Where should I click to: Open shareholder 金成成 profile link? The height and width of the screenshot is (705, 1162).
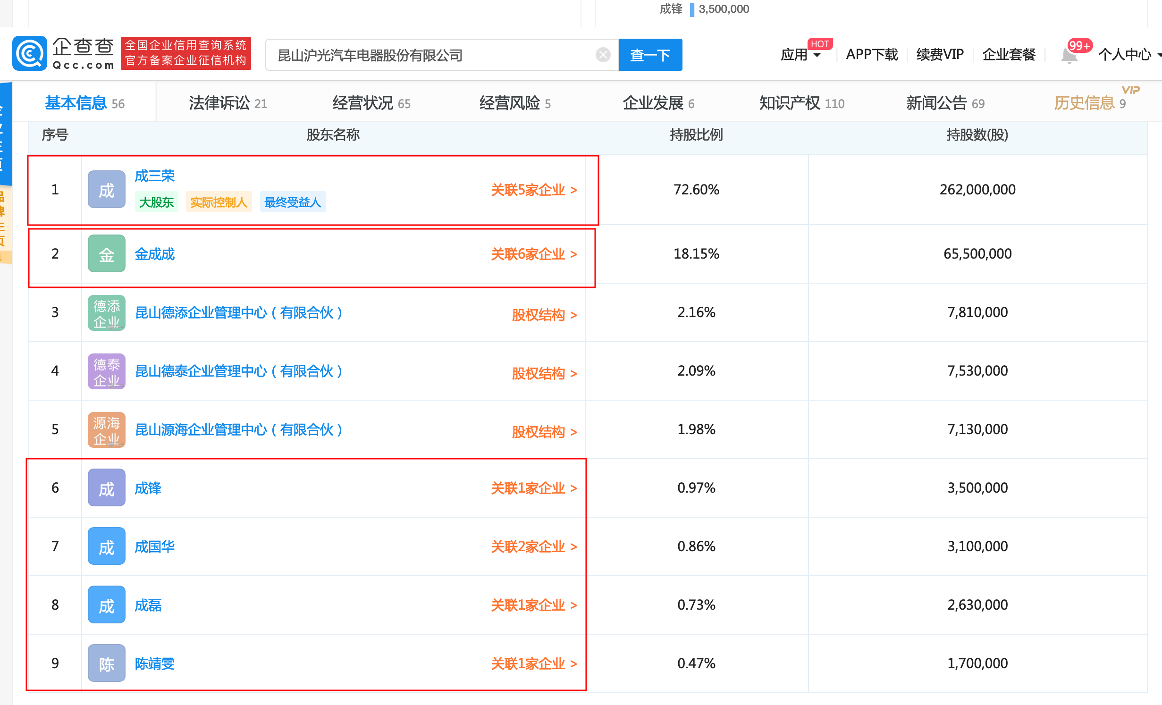(x=155, y=254)
